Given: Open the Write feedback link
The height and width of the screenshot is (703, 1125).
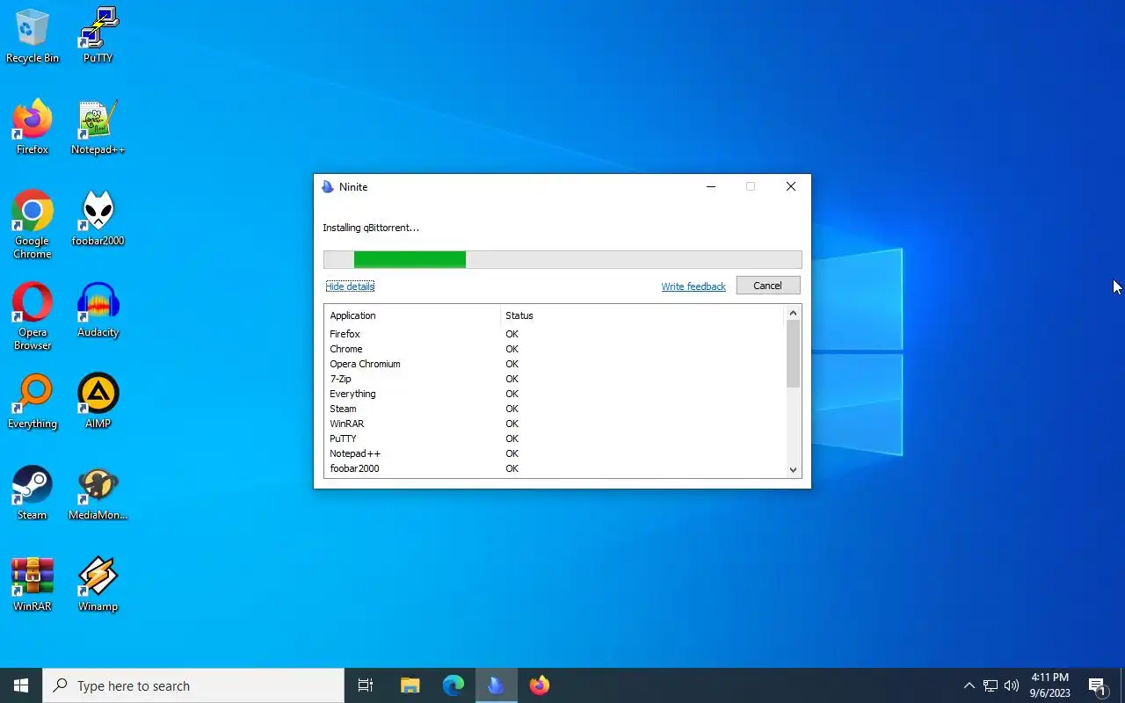Looking at the screenshot, I should point(693,286).
